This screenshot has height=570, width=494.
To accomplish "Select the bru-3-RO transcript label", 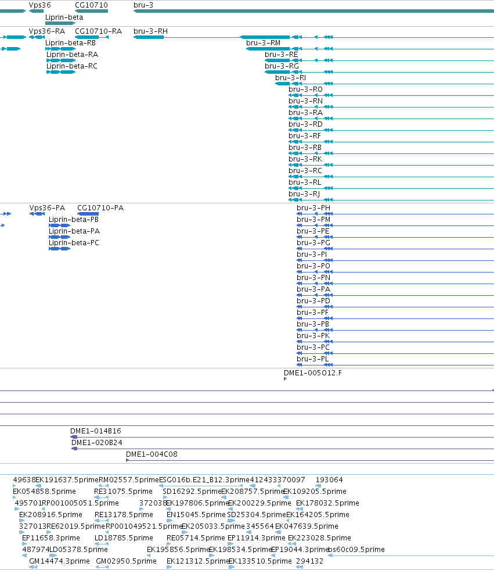I will tap(305, 89).
